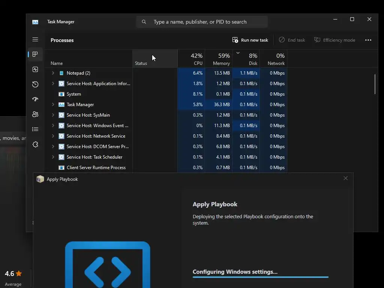Click the System 8.1% CPU value
Screen dimensions: 384x288
click(x=198, y=94)
